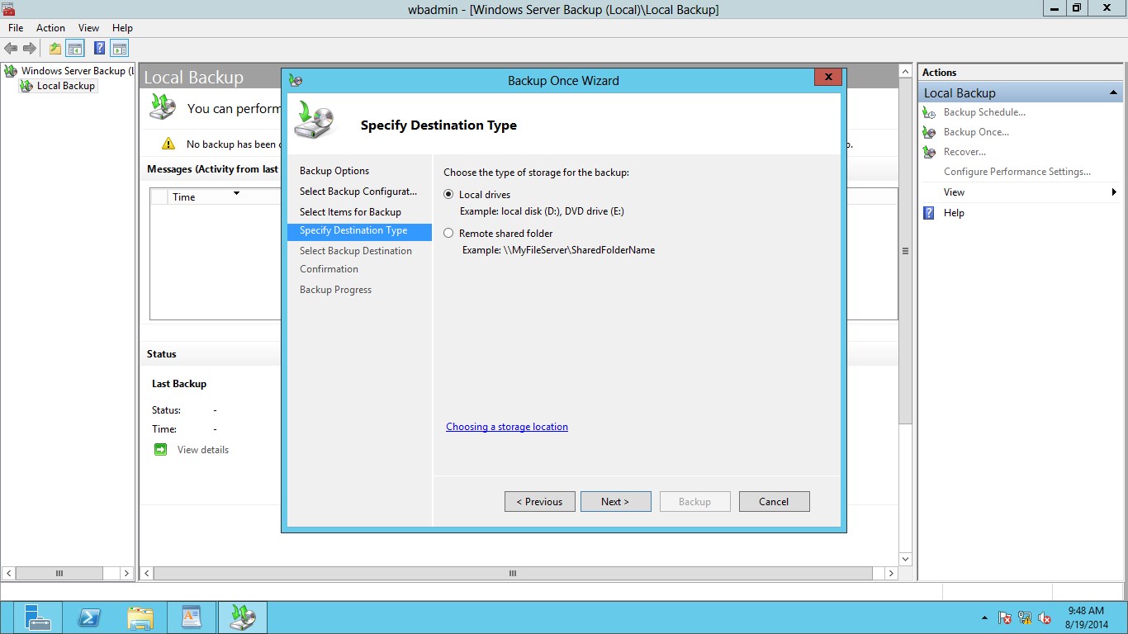Expand the View submenu in Actions pane
This screenshot has height=634, width=1128.
(x=1113, y=192)
